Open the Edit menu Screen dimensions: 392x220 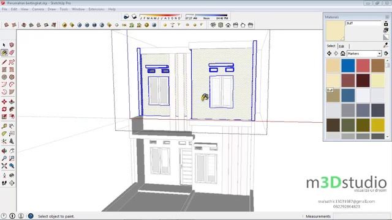(x=14, y=9)
